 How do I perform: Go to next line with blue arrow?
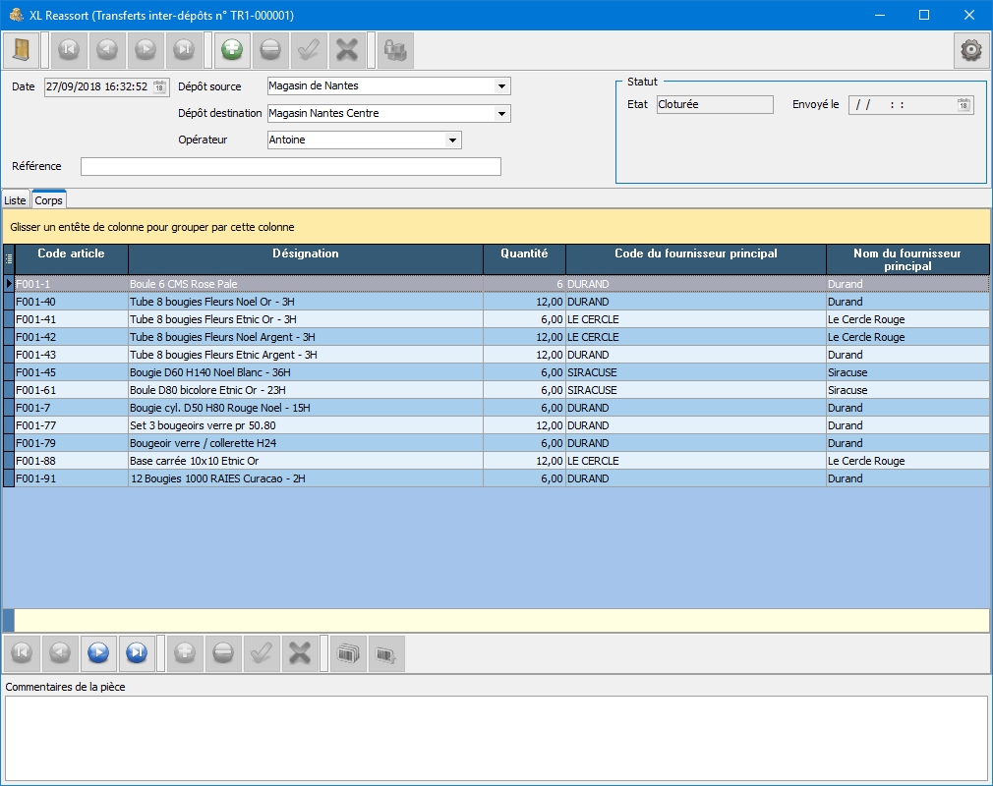coord(98,652)
